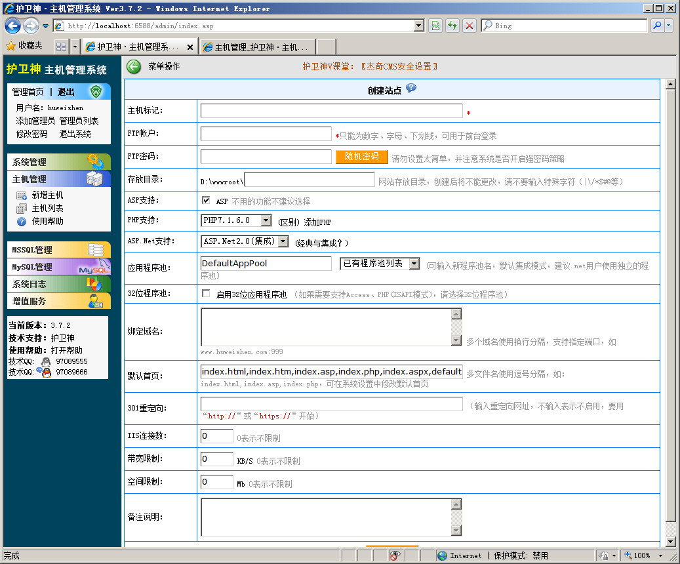Open 管理首页 in the sidebar

coord(28,92)
